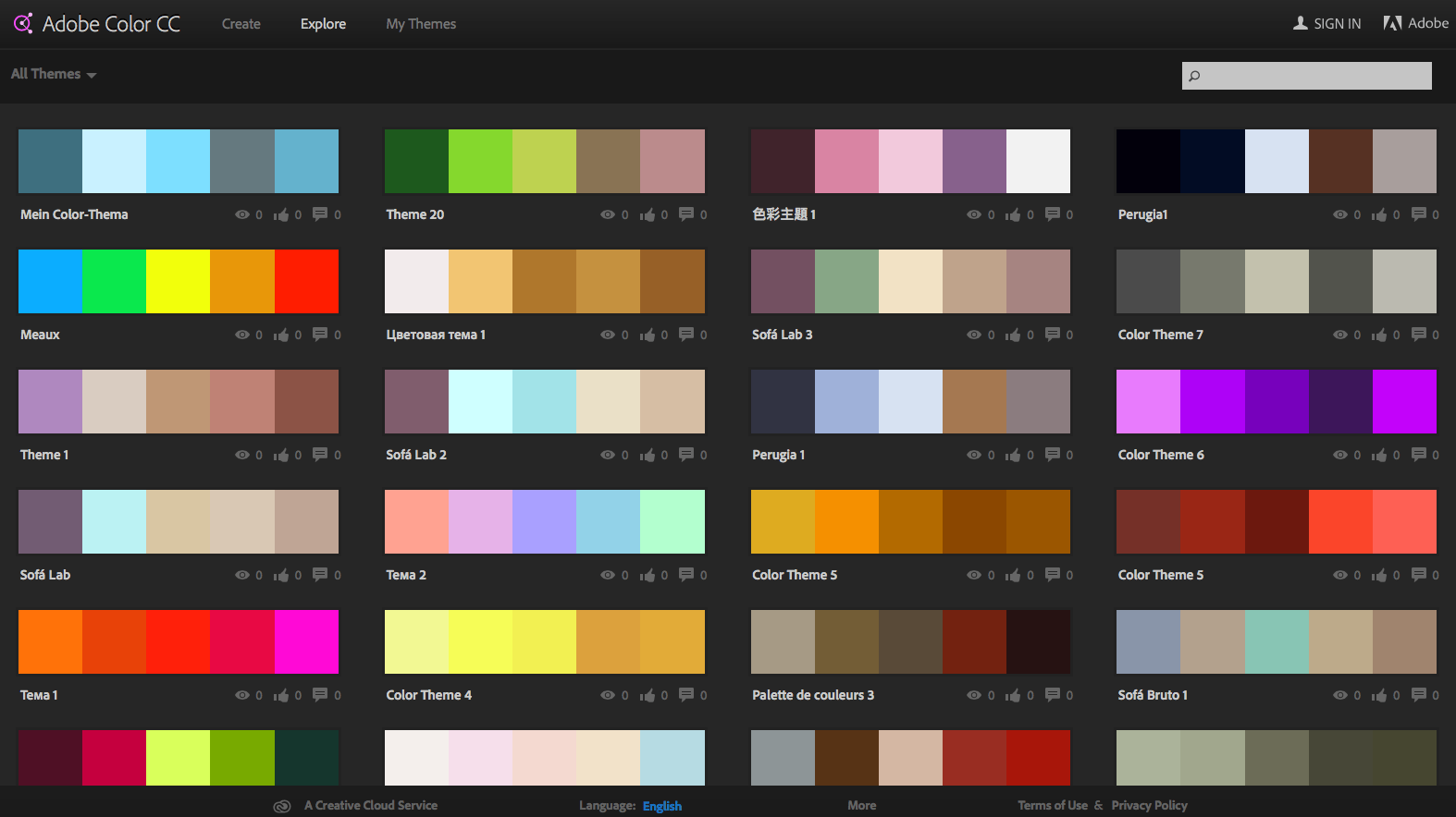
Task: Click the thumbs-up icon for Perugia1
Action: [1379, 214]
